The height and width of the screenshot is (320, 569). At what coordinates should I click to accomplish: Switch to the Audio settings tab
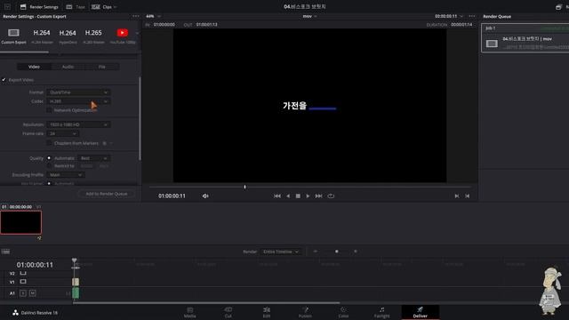(x=68, y=67)
